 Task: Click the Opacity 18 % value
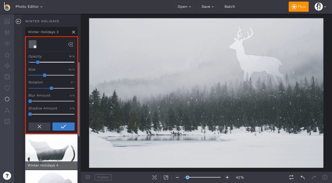coord(71,56)
